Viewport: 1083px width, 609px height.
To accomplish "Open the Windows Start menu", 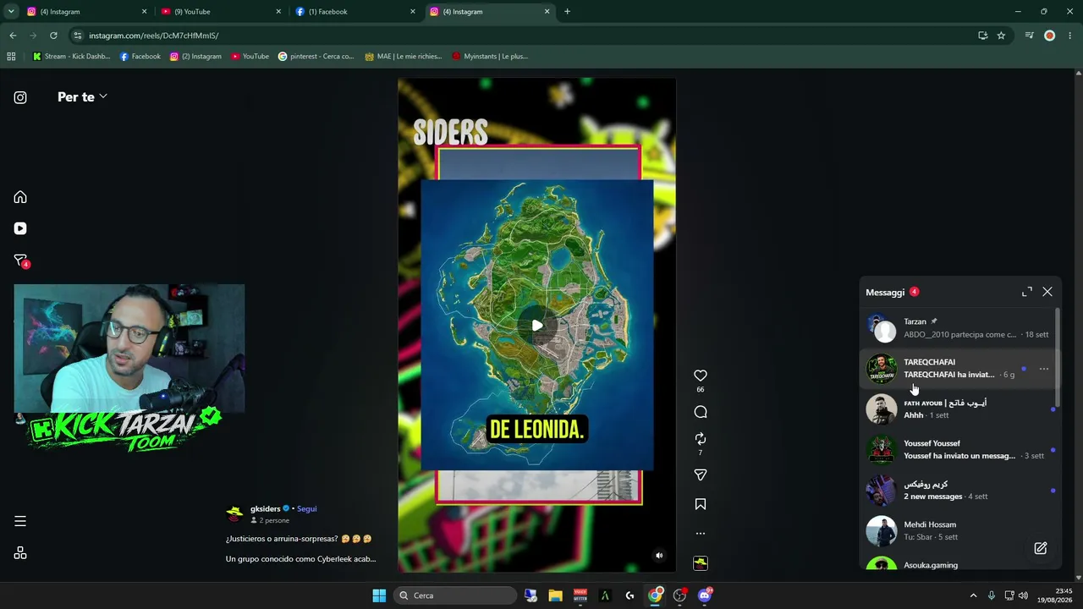I will (x=379, y=595).
